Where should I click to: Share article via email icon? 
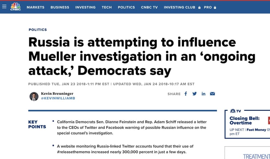212,94
